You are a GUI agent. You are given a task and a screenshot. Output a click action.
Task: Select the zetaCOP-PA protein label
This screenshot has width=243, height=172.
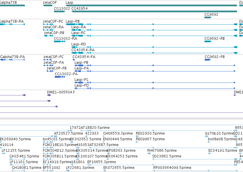[x=54, y=63]
